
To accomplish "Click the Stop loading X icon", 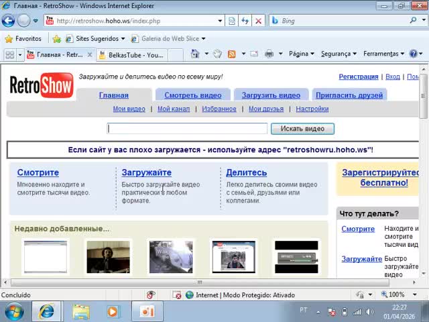I will (x=259, y=21).
